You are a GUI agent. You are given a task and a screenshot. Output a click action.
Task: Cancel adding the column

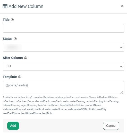[111, 126]
